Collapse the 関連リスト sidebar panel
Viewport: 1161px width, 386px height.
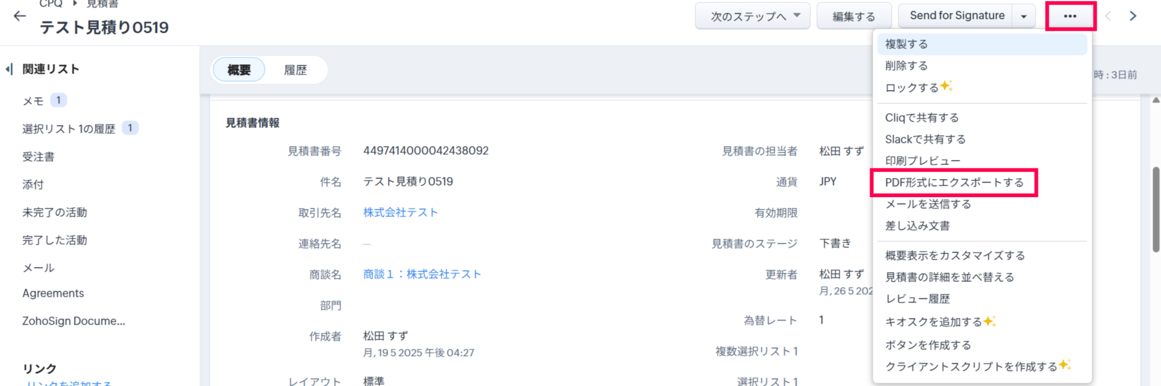coord(9,69)
